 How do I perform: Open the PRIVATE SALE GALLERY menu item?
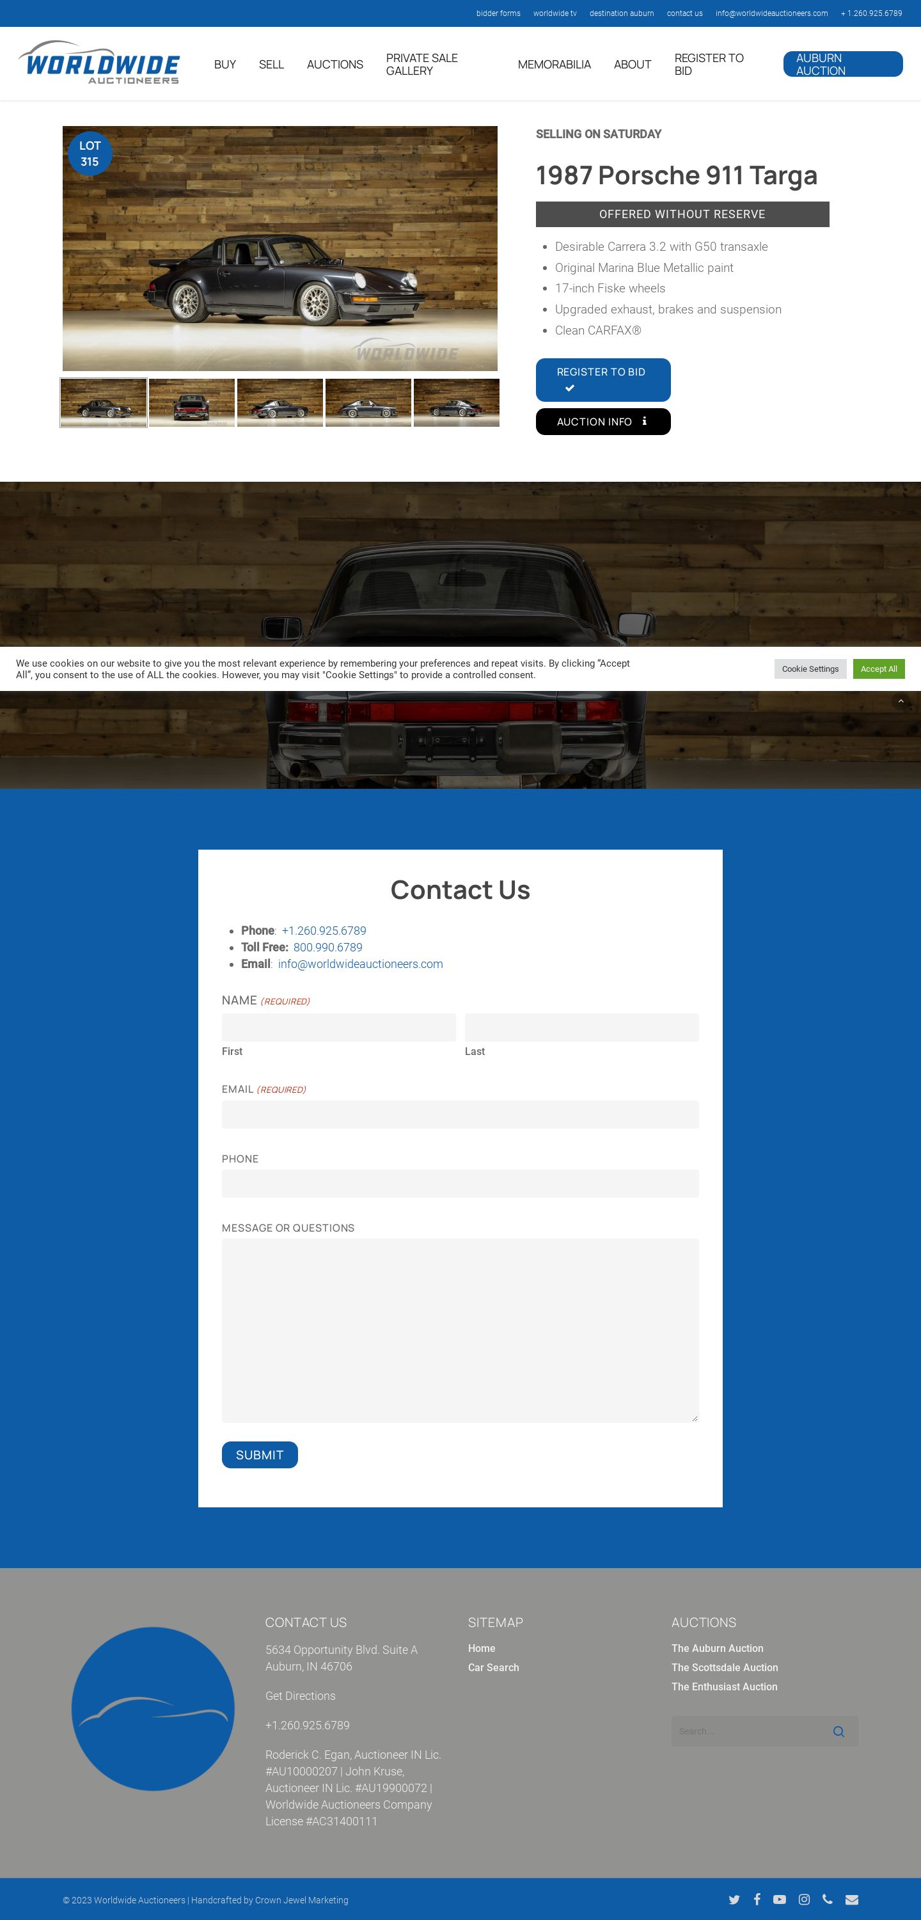point(421,64)
